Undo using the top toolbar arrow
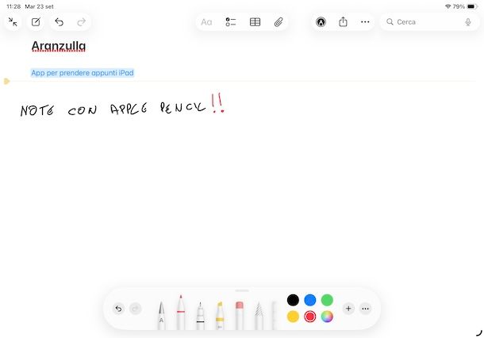Viewport: 484px width, 338px height. coord(59,22)
